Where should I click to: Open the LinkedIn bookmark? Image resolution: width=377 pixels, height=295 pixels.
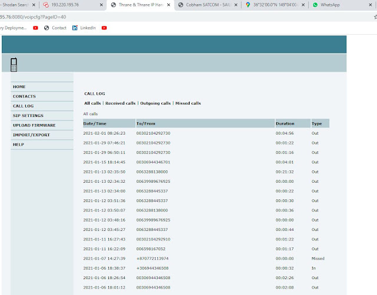(x=84, y=28)
